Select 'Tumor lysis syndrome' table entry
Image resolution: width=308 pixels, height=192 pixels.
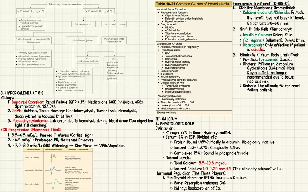click(x=177, y=86)
